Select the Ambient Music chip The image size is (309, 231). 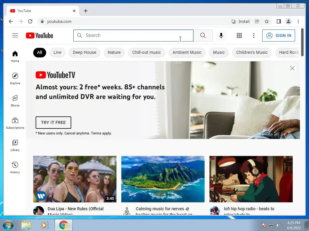pyautogui.click(x=187, y=52)
